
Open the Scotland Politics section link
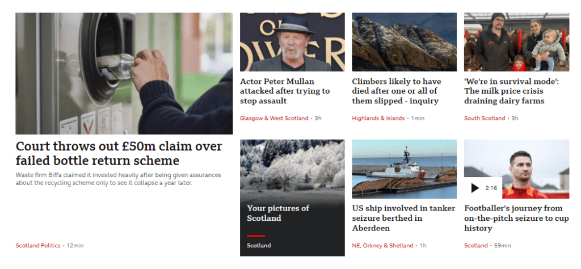click(x=38, y=245)
